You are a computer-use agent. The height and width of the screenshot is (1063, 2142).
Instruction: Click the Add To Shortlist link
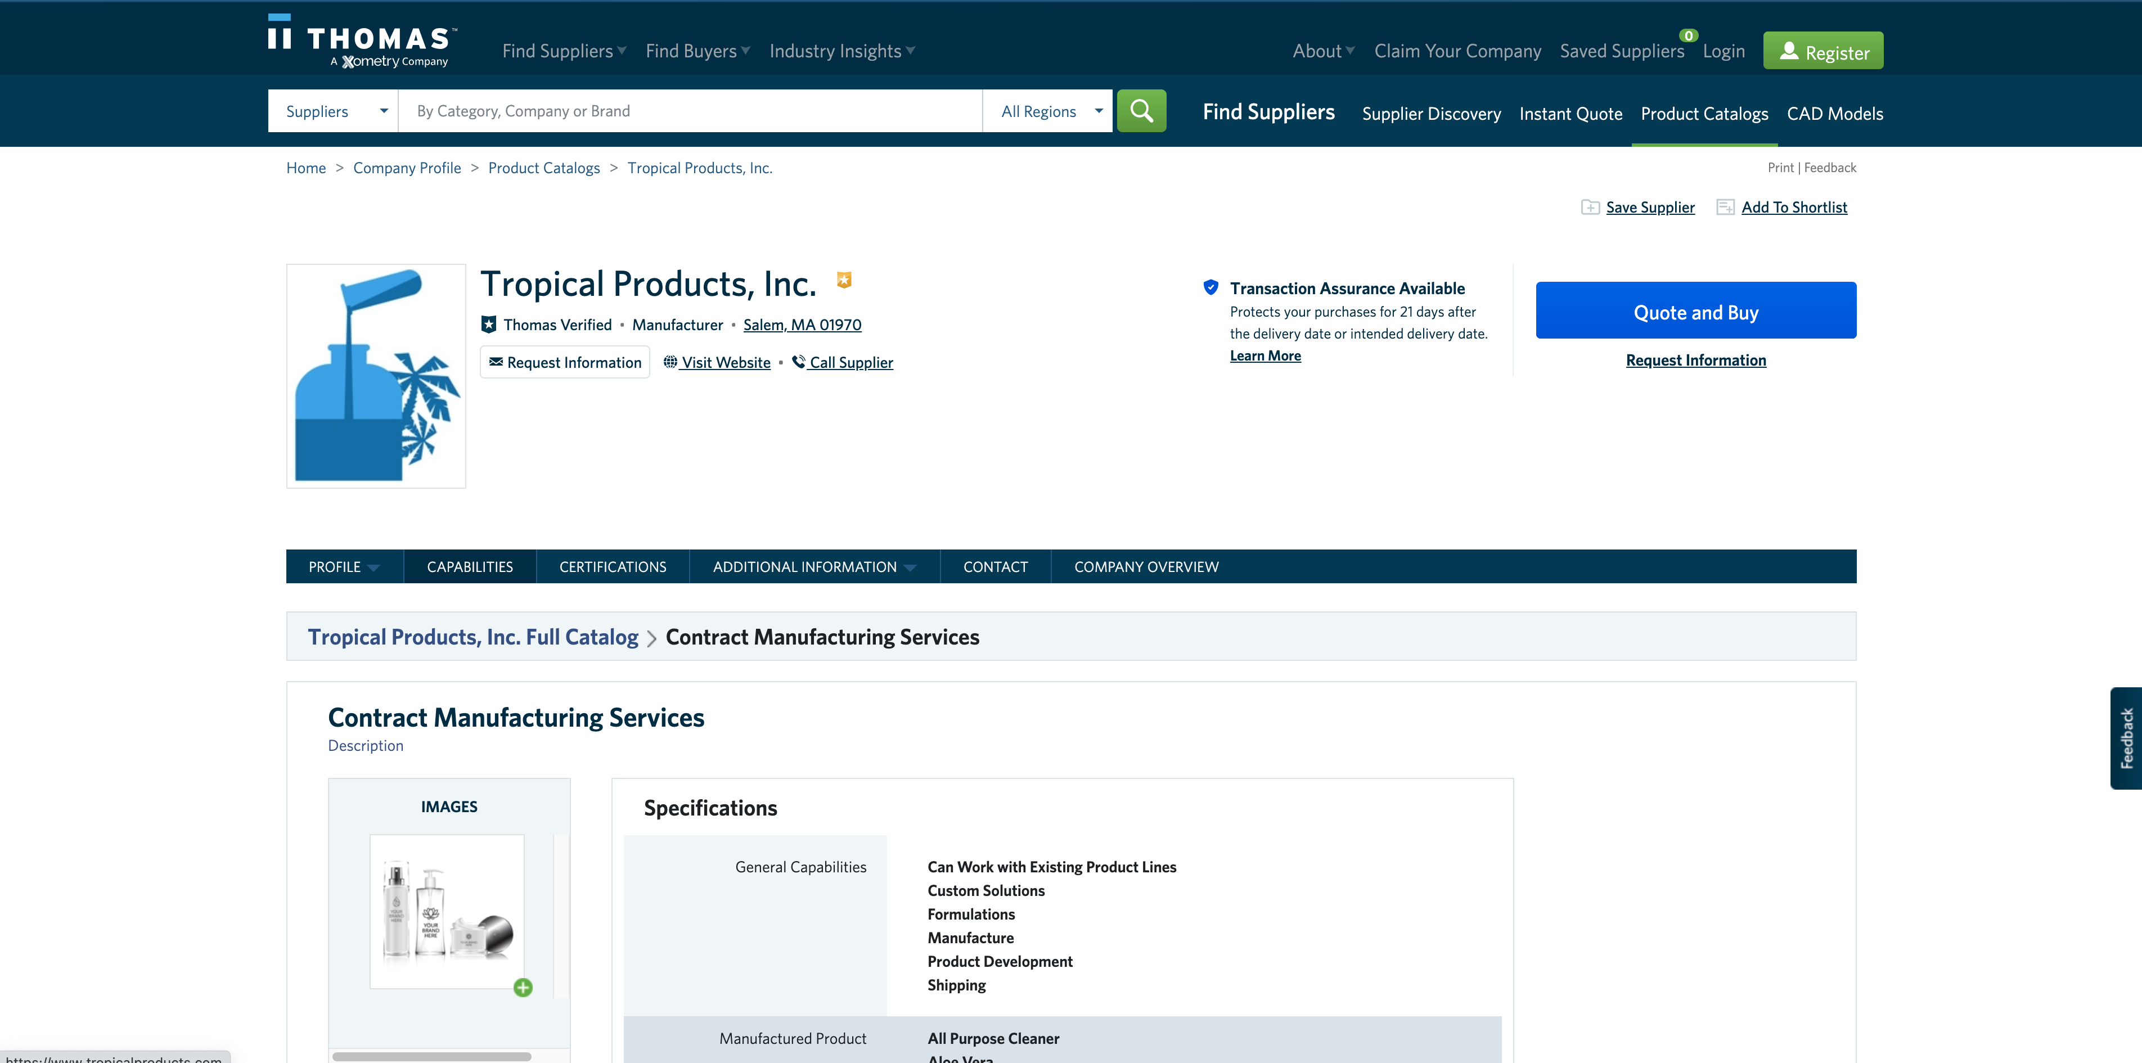point(1794,207)
